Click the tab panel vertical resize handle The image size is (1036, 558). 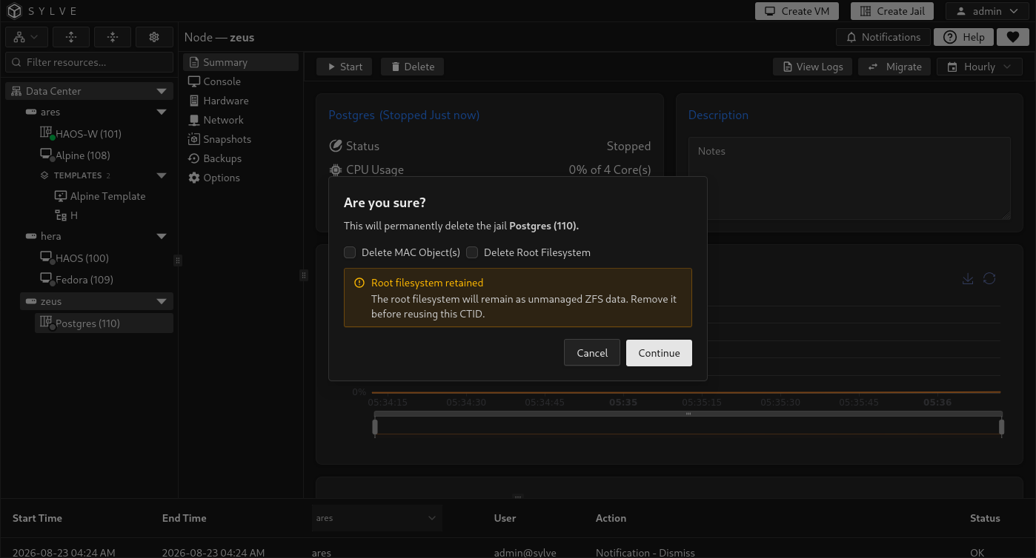tap(303, 275)
